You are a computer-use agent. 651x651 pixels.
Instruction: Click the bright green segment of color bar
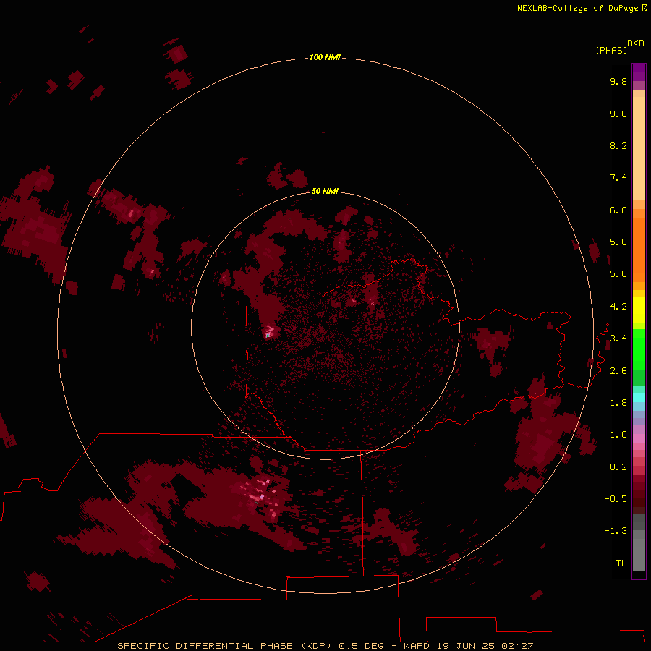click(639, 349)
